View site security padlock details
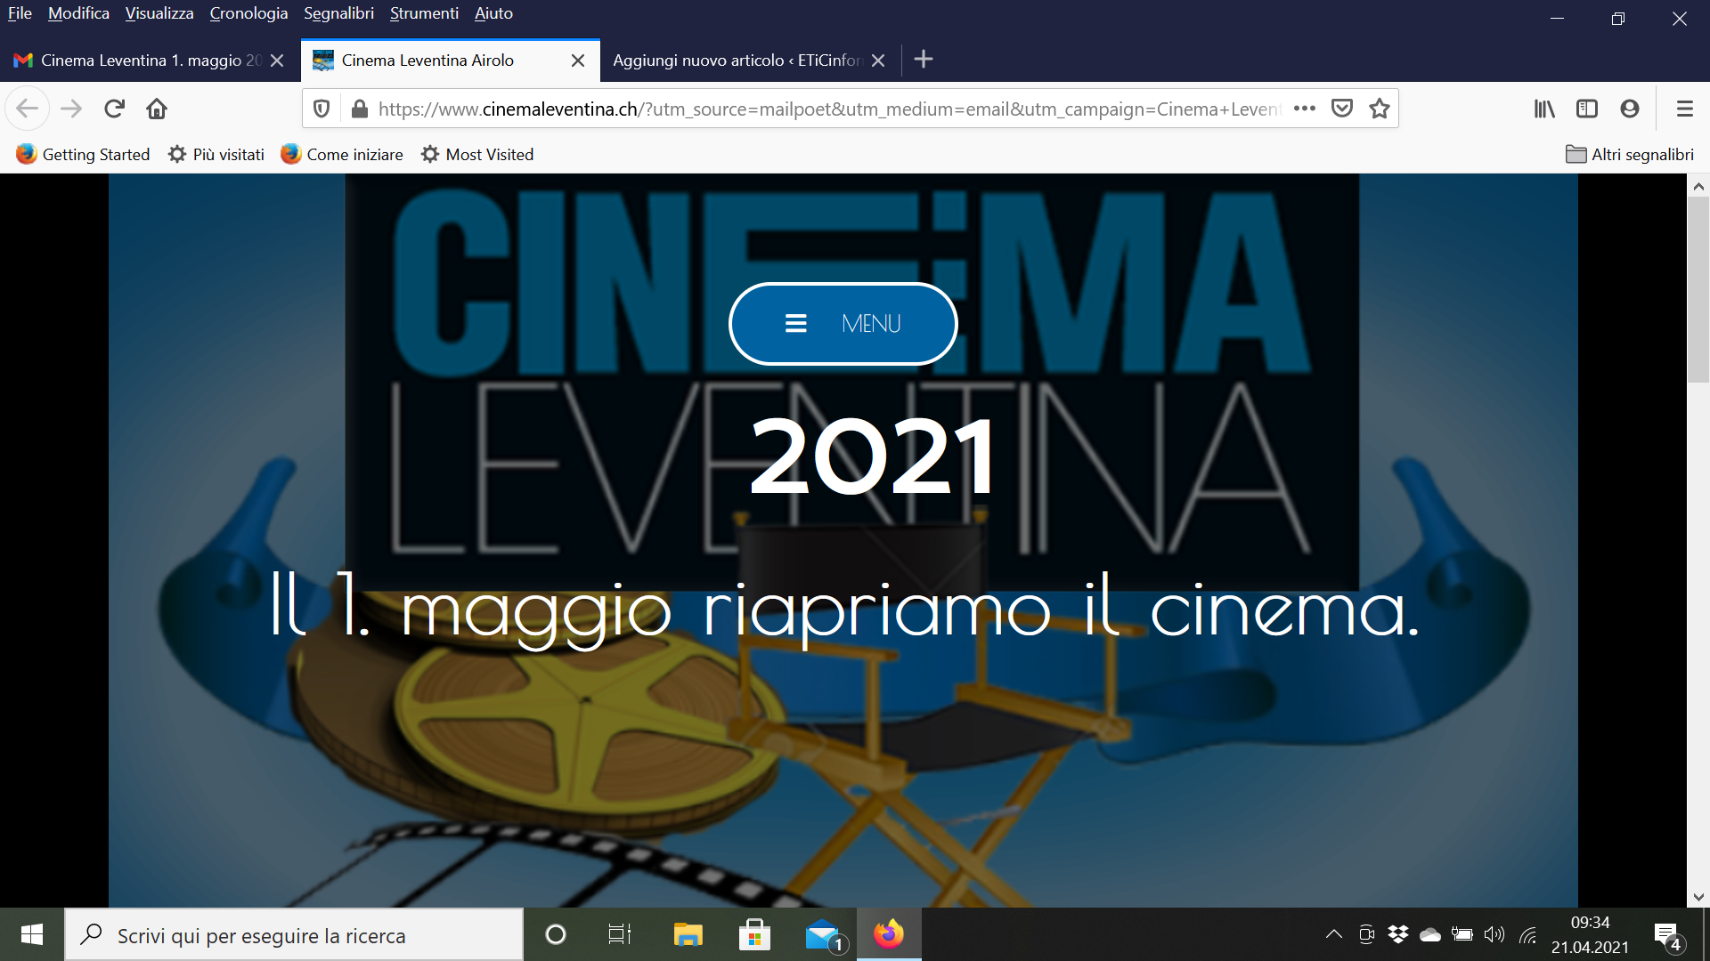This screenshot has height=961, width=1710. coord(359,109)
